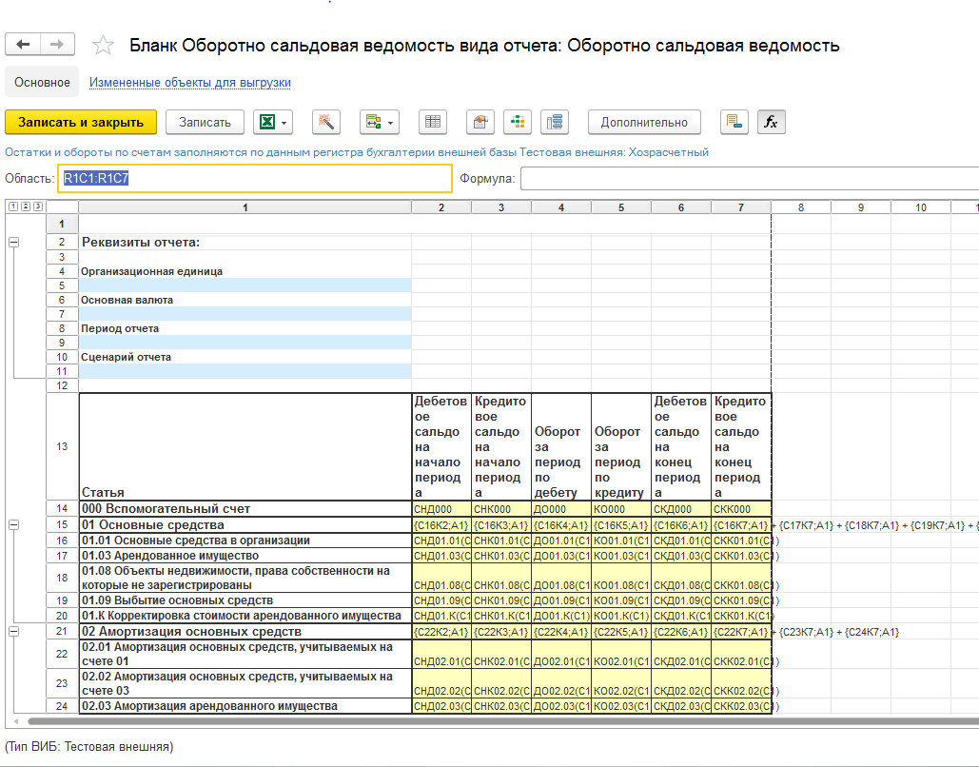Click the box with pencil icon
Image resolution: width=979 pixels, height=767 pixels.
(480, 123)
